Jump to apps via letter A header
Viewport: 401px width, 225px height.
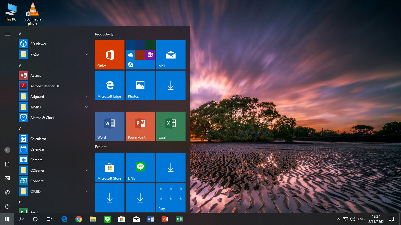(x=20, y=66)
